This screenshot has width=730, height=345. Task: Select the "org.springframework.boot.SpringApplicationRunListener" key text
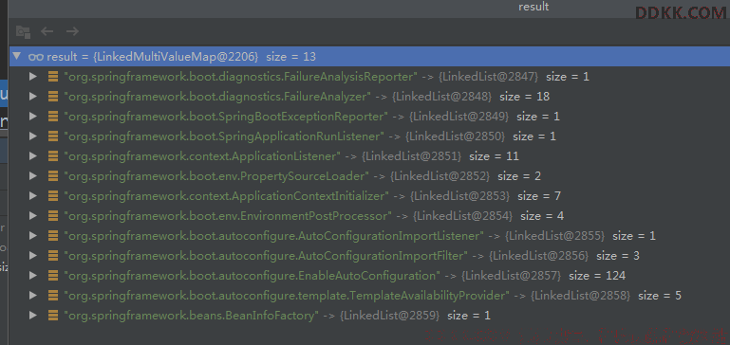click(x=224, y=136)
